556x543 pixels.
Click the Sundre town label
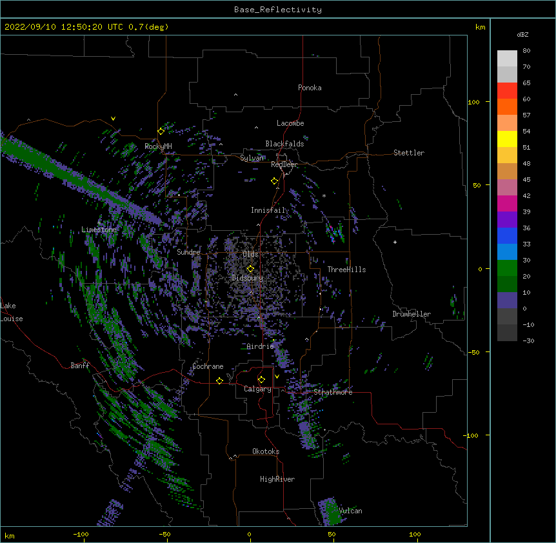click(x=188, y=252)
